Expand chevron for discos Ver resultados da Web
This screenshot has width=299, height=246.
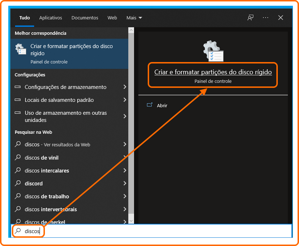pyautogui.click(x=125, y=144)
